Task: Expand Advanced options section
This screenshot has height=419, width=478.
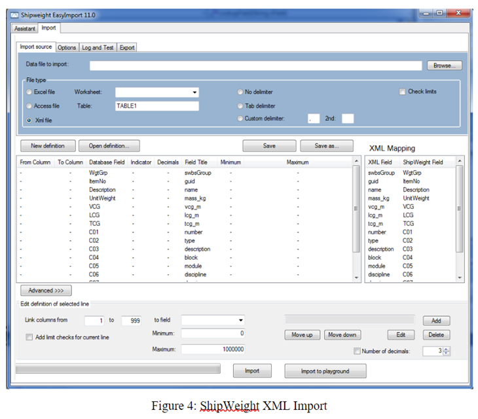Action: tap(46, 290)
